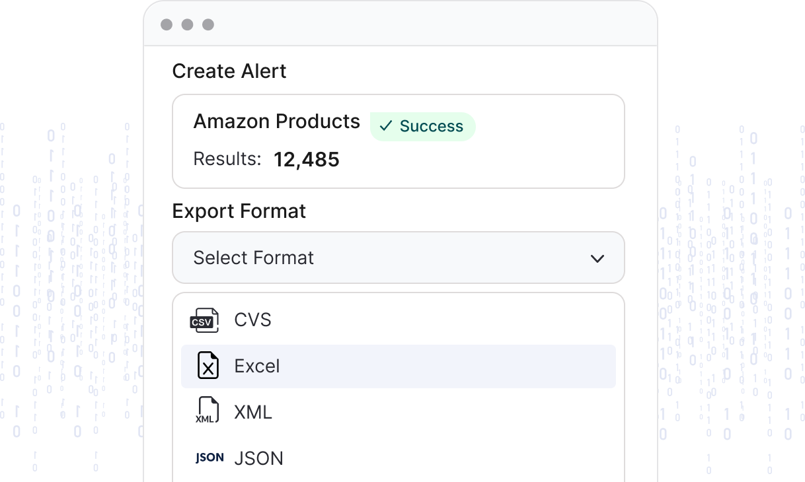
Task: Click the 12,485 results count
Action: pos(306,159)
